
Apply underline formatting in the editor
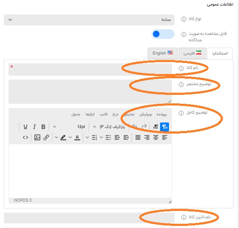click(x=25, y=127)
